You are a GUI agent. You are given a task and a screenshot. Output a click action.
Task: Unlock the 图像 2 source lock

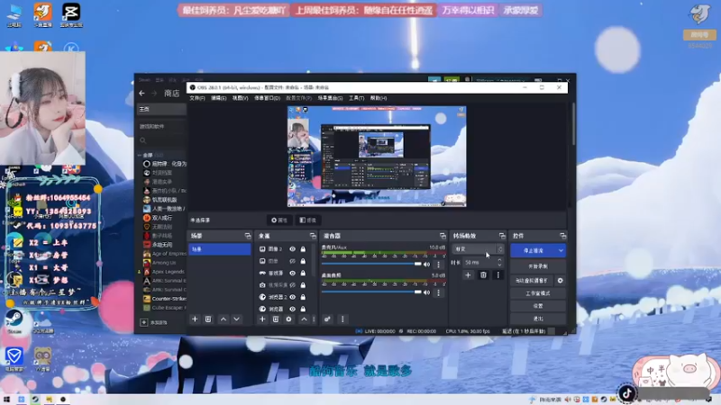click(x=303, y=249)
